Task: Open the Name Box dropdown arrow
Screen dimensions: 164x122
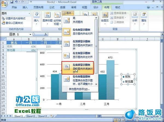Action: click(x=30, y=34)
